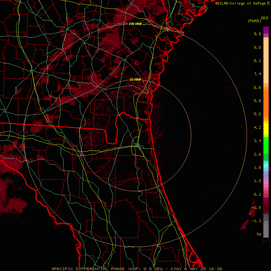Click the NEXLAB-College of DuPage header text
Viewport: 271px width, 271px height.
coord(241,3)
